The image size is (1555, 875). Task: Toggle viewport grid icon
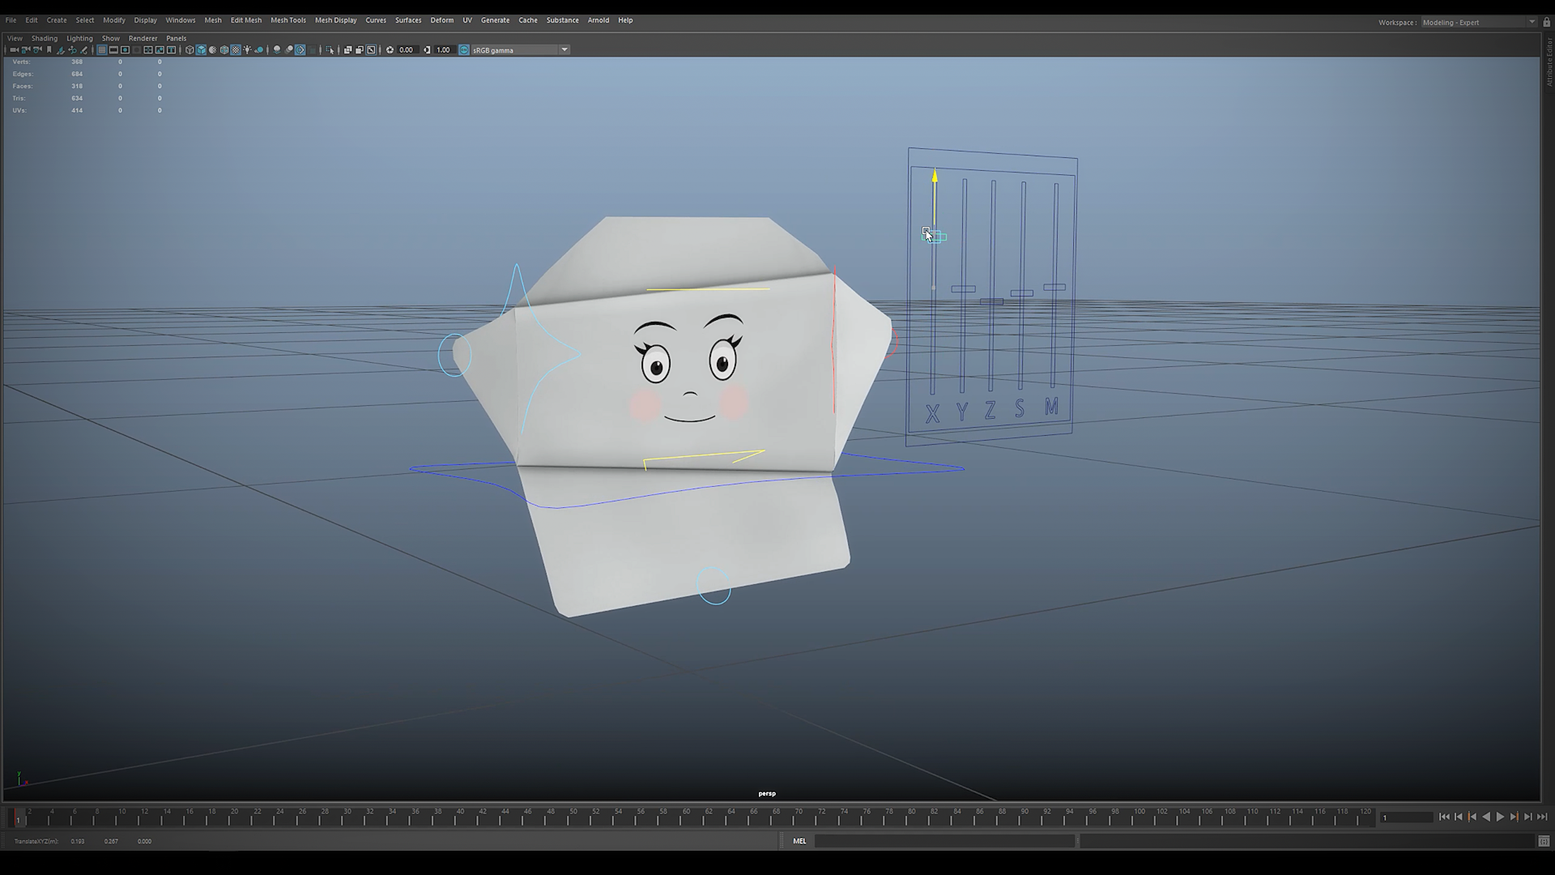point(101,49)
